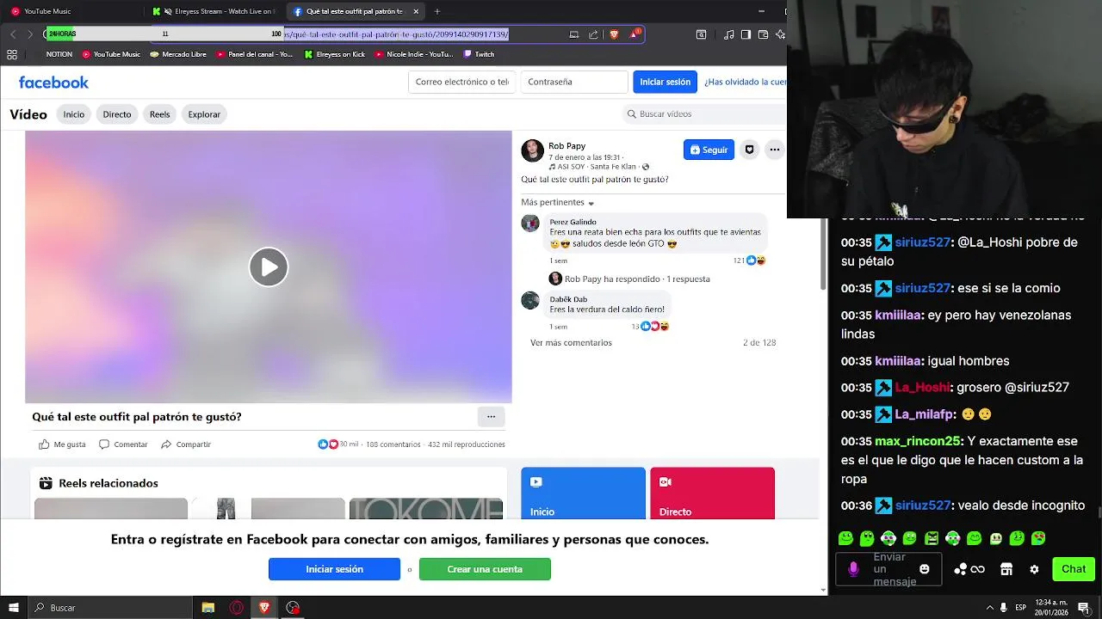This screenshot has width=1102, height=619.
Task: Open the browser sidebar panel icon
Action: (746, 34)
